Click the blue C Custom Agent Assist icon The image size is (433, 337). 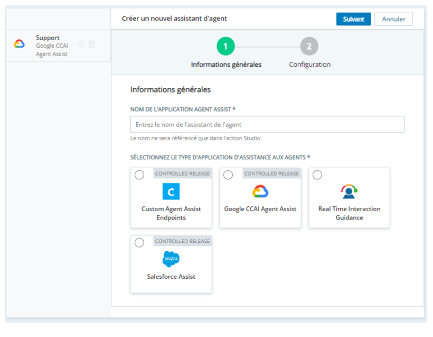171,192
